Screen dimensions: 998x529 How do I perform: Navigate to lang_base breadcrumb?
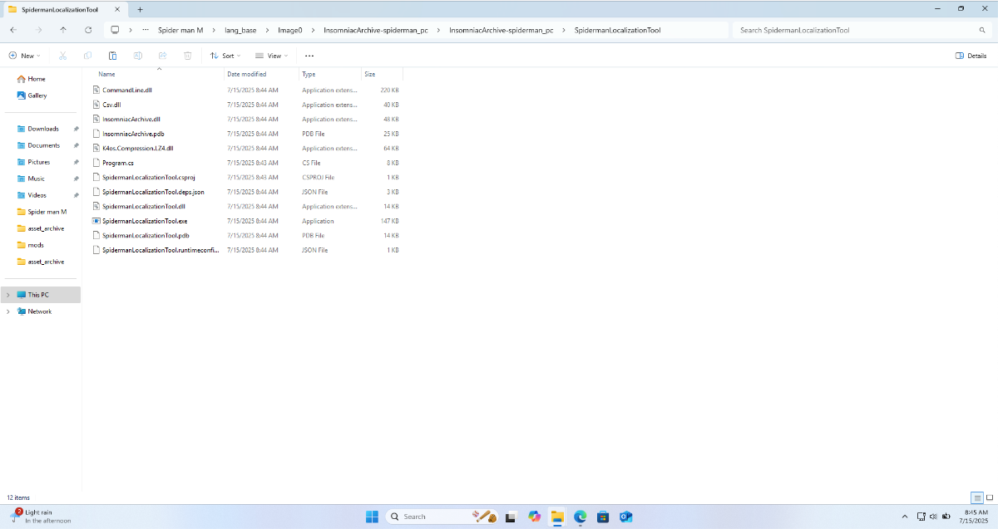pyautogui.click(x=240, y=30)
